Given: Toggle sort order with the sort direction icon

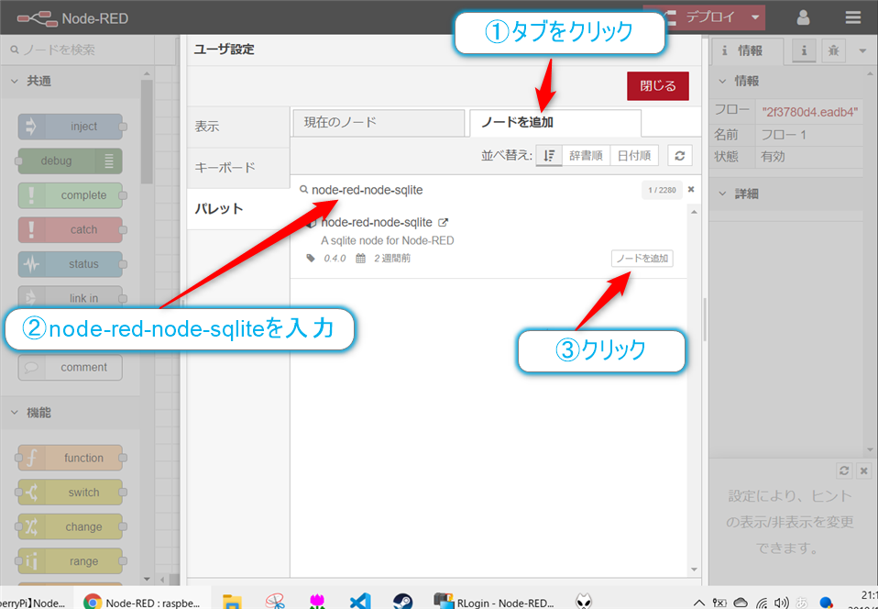Looking at the screenshot, I should [x=547, y=155].
